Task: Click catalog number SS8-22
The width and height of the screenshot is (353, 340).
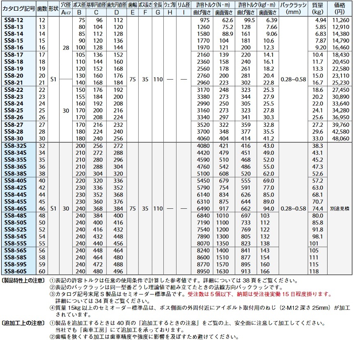Action: [x=14, y=90]
